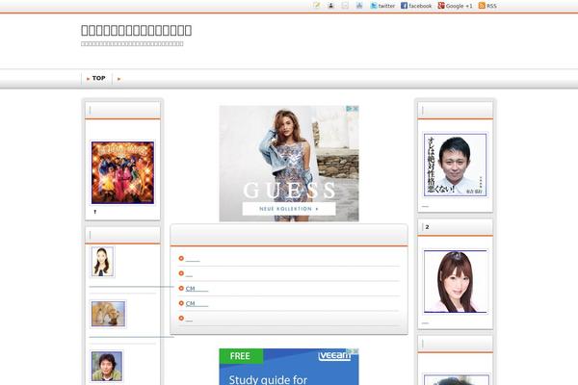Open the lion cubs thumbnail
This screenshot has height=385, width=578.
click(108, 314)
